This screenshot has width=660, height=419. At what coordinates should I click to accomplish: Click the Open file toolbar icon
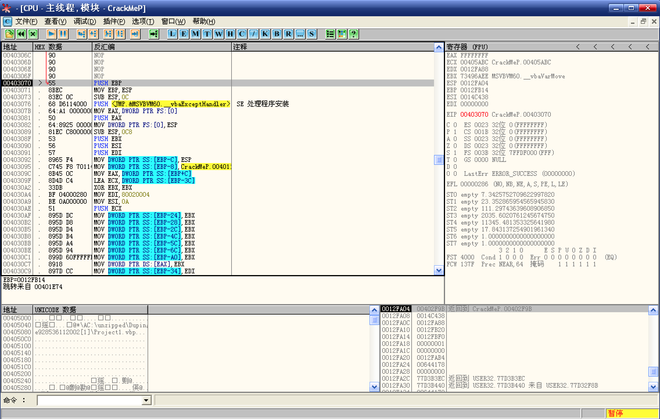pyautogui.click(x=9, y=34)
